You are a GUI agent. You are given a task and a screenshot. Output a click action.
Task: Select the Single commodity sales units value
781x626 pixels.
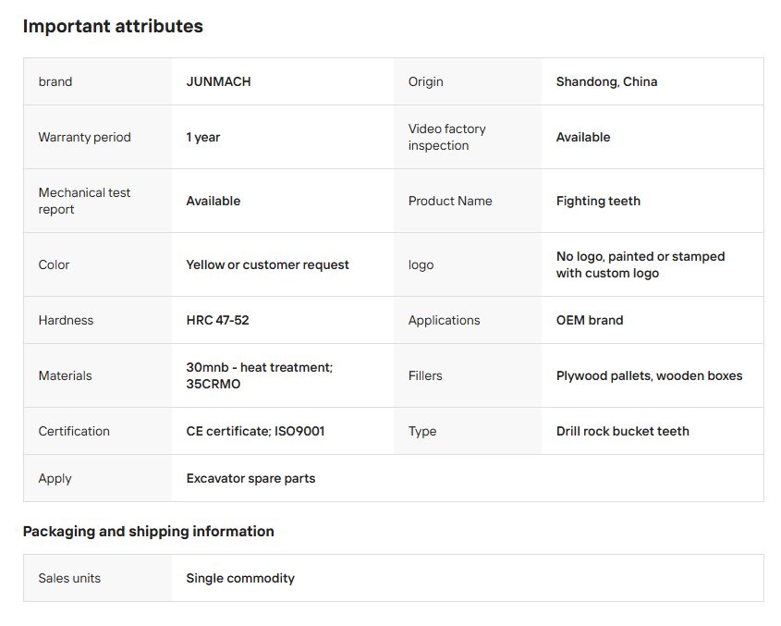240,578
